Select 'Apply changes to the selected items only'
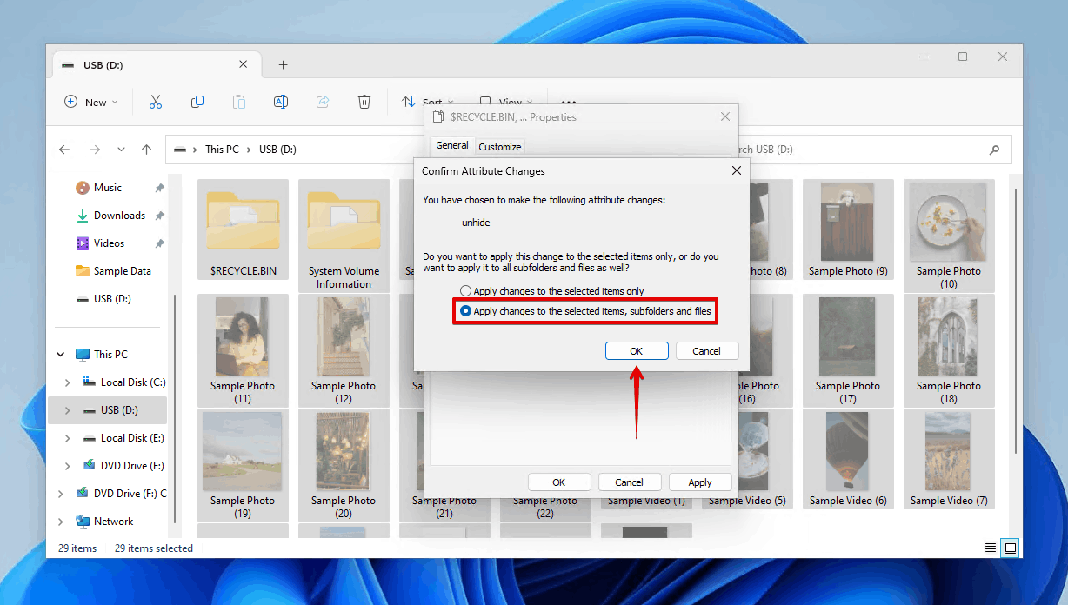The height and width of the screenshot is (605, 1068). point(552,291)
